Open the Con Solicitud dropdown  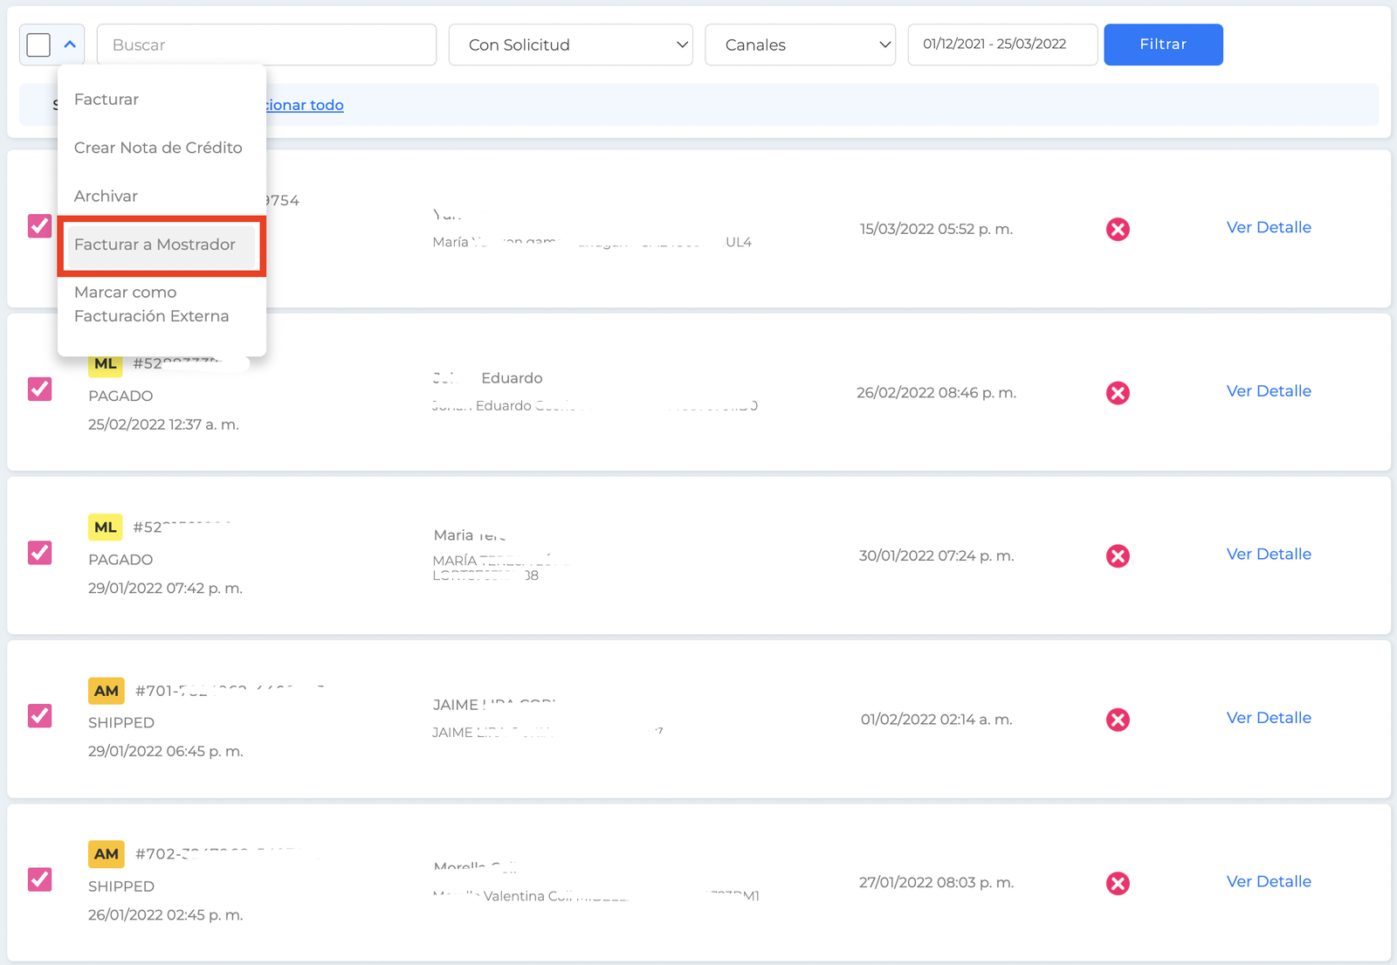click(x=571, y=45)
